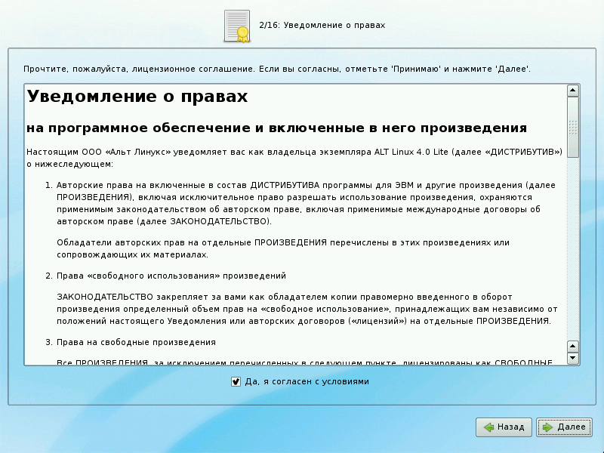Click green back arrow on Назад button
Image resolution: width=604 pixels, height=453 pixels.
point(489,427)
